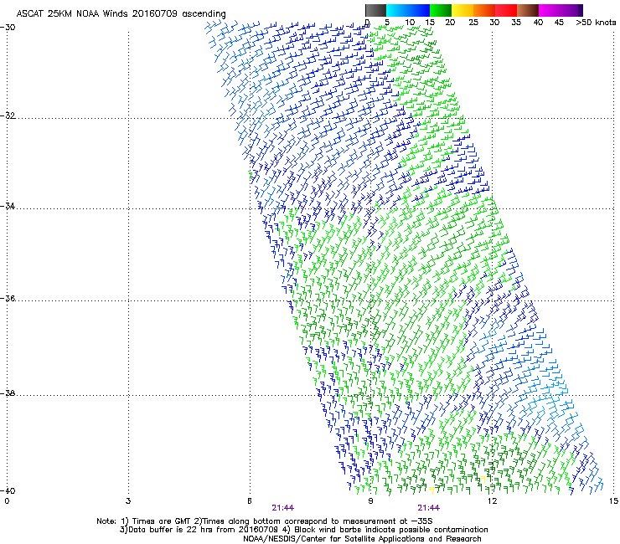620x544 pixels.
Task: Click the 21:44 time label nearest longitude 6
Action: point(282,508)
